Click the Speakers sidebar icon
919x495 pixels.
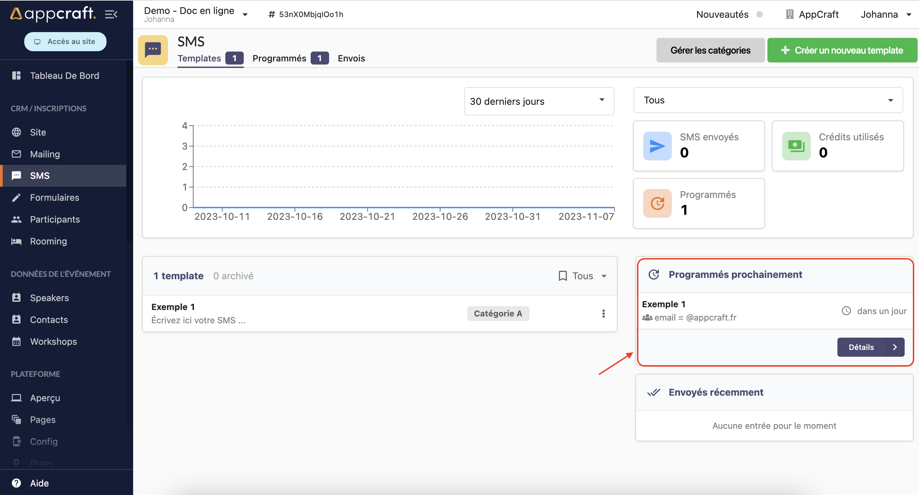click(x=16, y=297)
